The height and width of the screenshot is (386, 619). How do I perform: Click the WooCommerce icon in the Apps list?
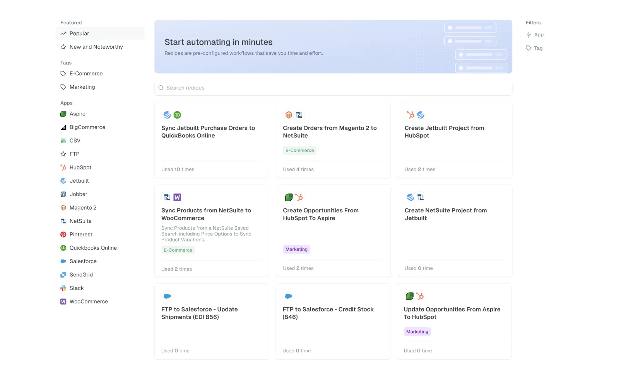(x=63, y=302)
